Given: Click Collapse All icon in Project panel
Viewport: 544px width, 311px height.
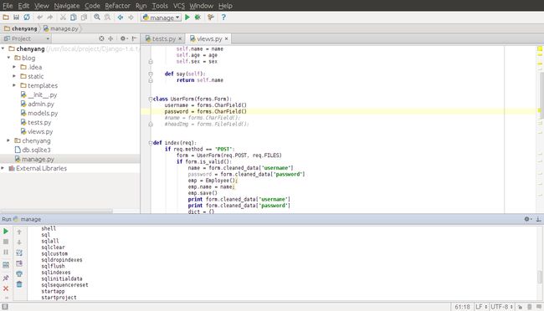Looking at the screenshot, I should [110, 38].
